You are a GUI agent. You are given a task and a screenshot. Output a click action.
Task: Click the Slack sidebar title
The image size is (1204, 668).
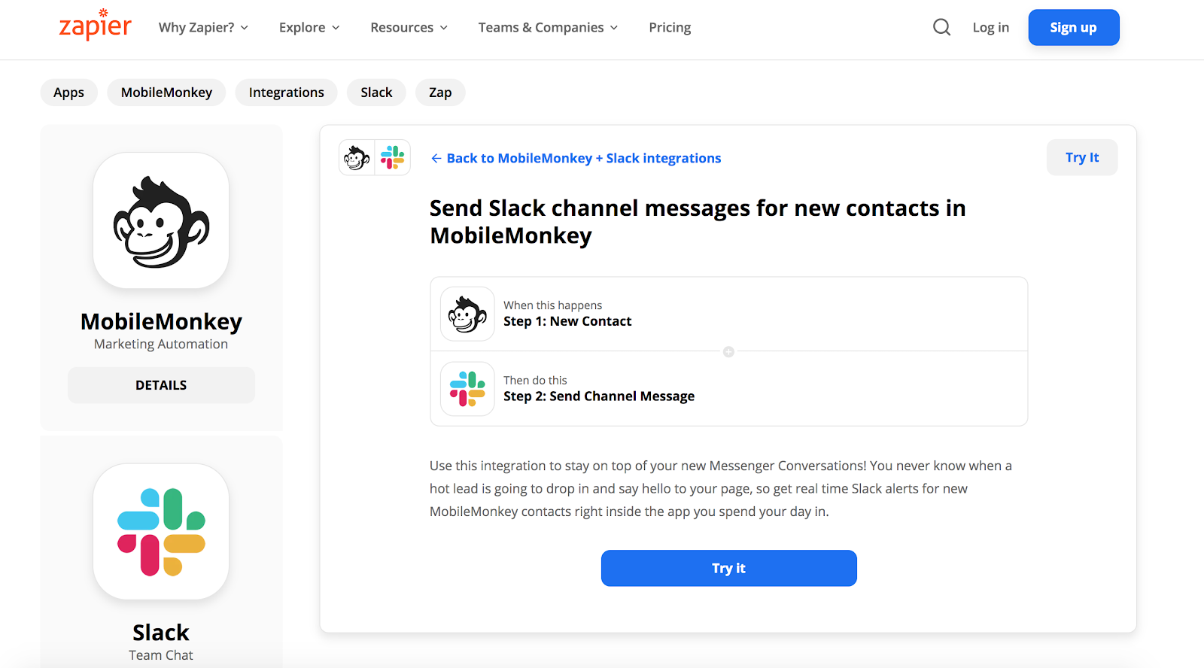[x=161, y=632]
